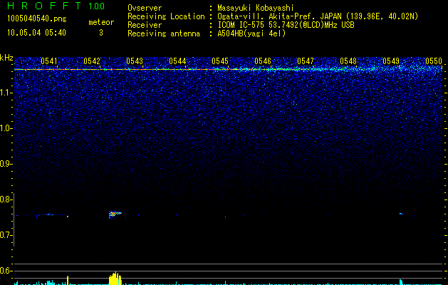The image size is (448, 285).
Task: Click the meteor count value 3
Action: (x=101, y=33)
